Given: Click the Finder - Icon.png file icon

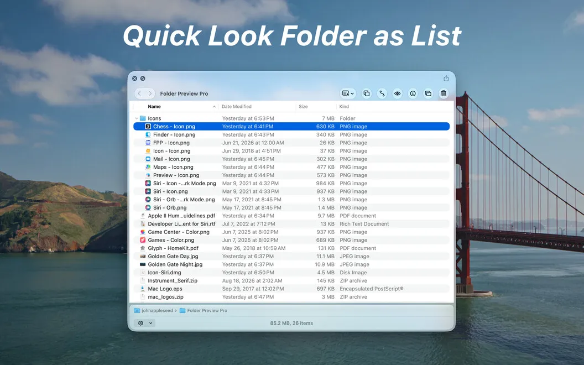Looking at the screenshot, I should coord(148,134).
